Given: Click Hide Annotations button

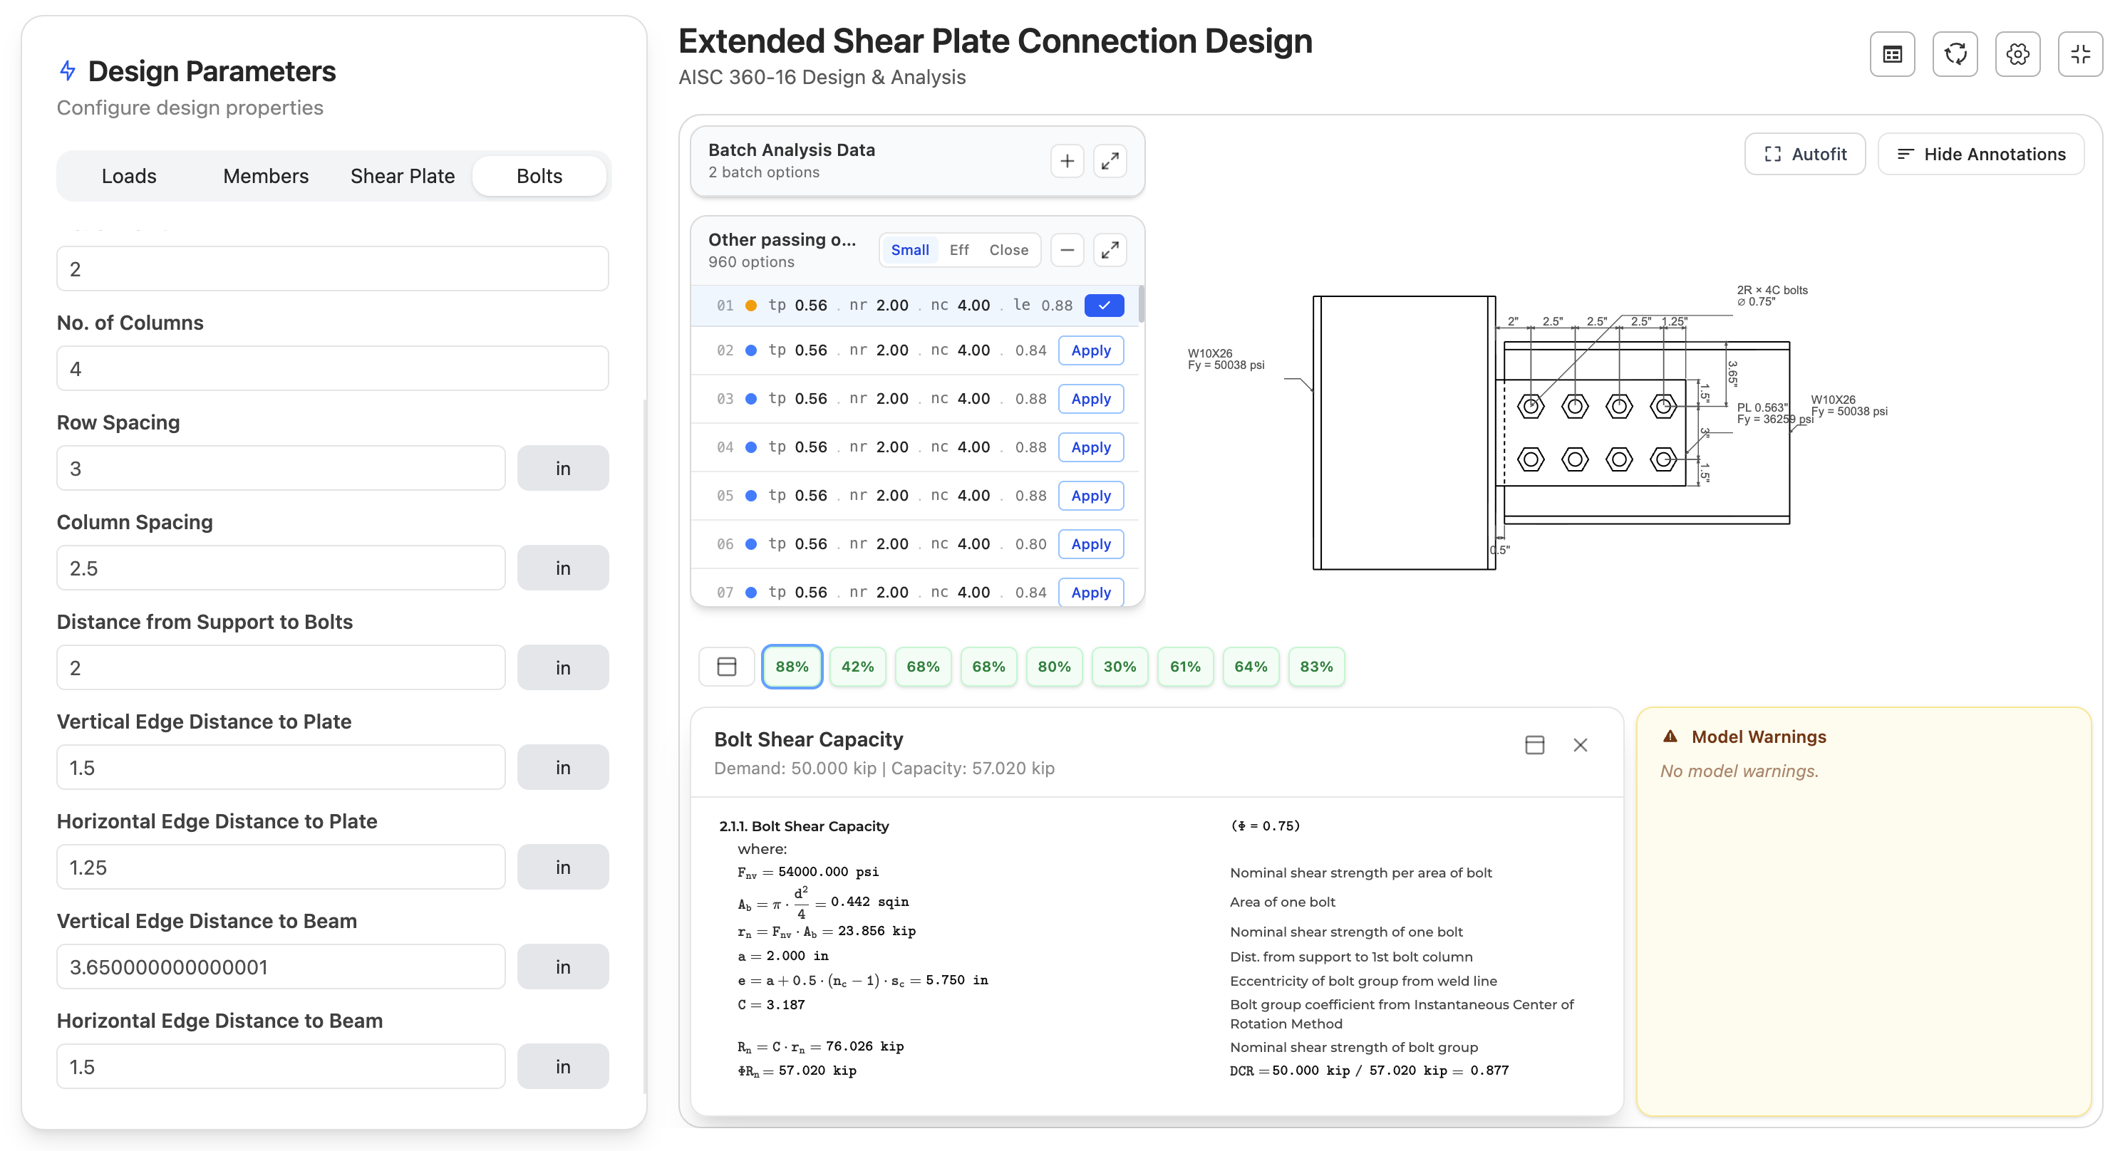Looking at the screenshot, I should pyautogui.click(x=1980, y=154).
